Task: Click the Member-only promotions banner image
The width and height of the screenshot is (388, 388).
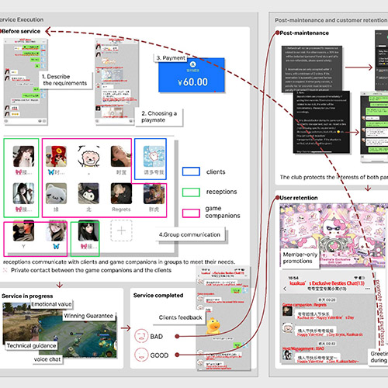Action: tap(334, 235)
